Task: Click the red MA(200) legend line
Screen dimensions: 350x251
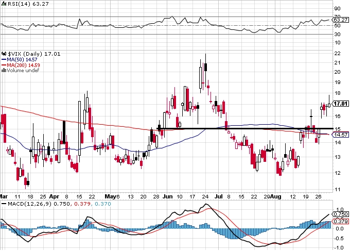Action: [4, 65]
